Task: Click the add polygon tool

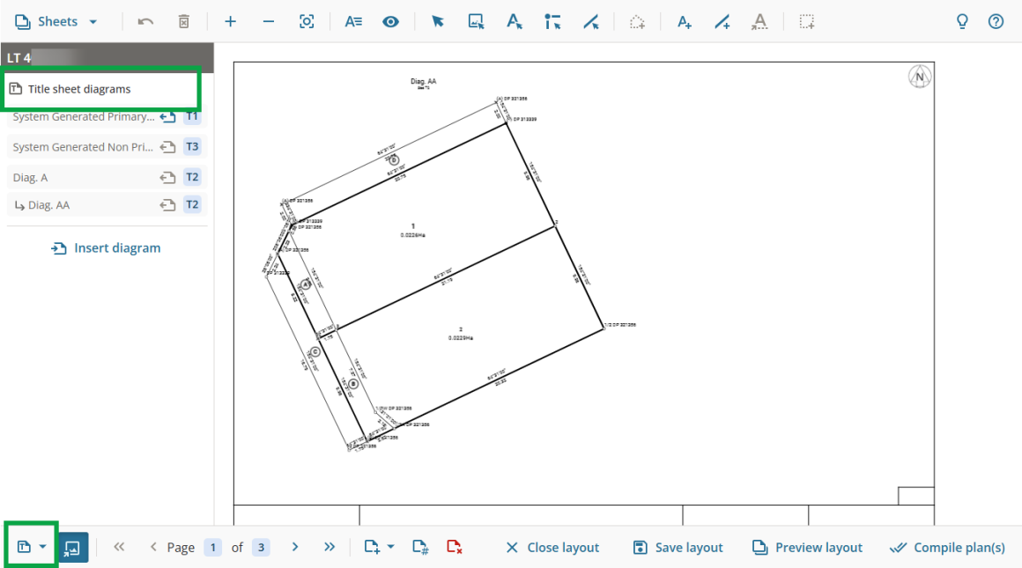Action: (638, 21)
